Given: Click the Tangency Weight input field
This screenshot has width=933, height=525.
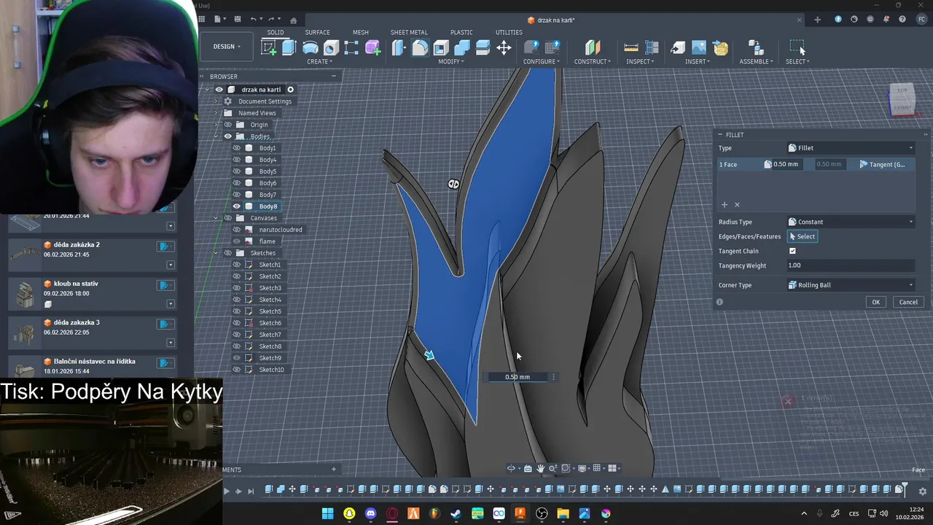Looking at the screenshot, I should [x=850, y=265].
